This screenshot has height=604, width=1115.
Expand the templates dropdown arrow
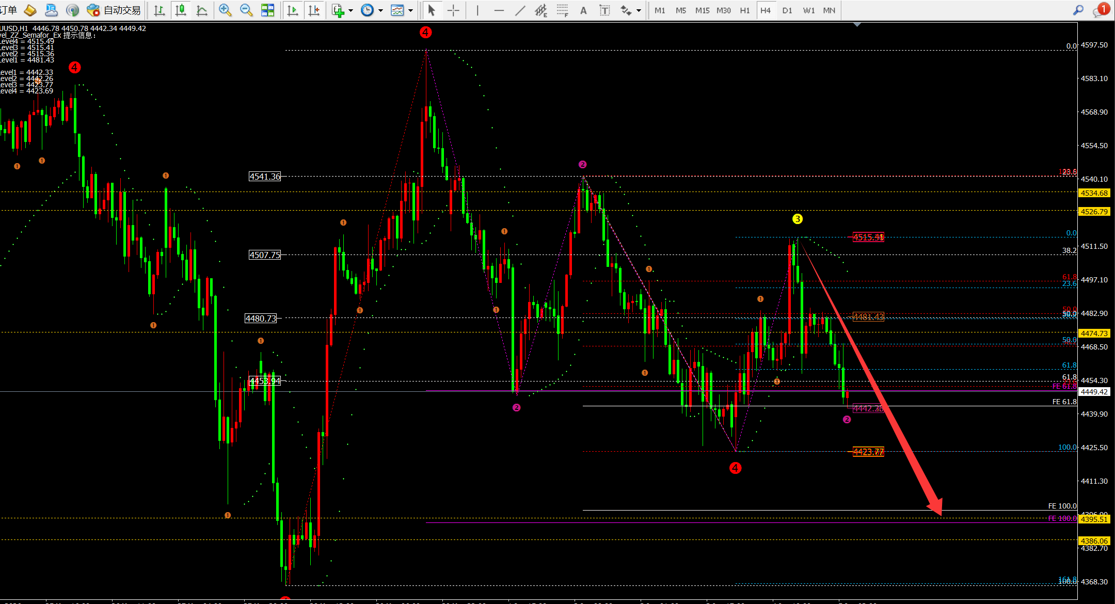tap(410, 10)
